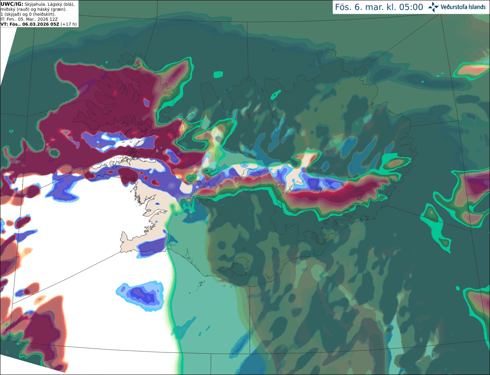
Task: Click the "Veðurstofa Íslands" name text
Action: (x=463, y=7)
